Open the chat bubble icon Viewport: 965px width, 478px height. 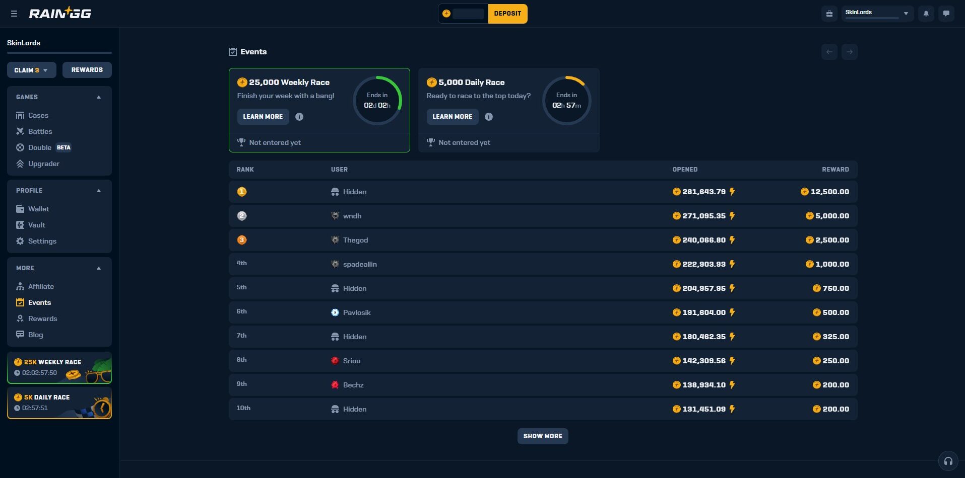click(946, 14)
